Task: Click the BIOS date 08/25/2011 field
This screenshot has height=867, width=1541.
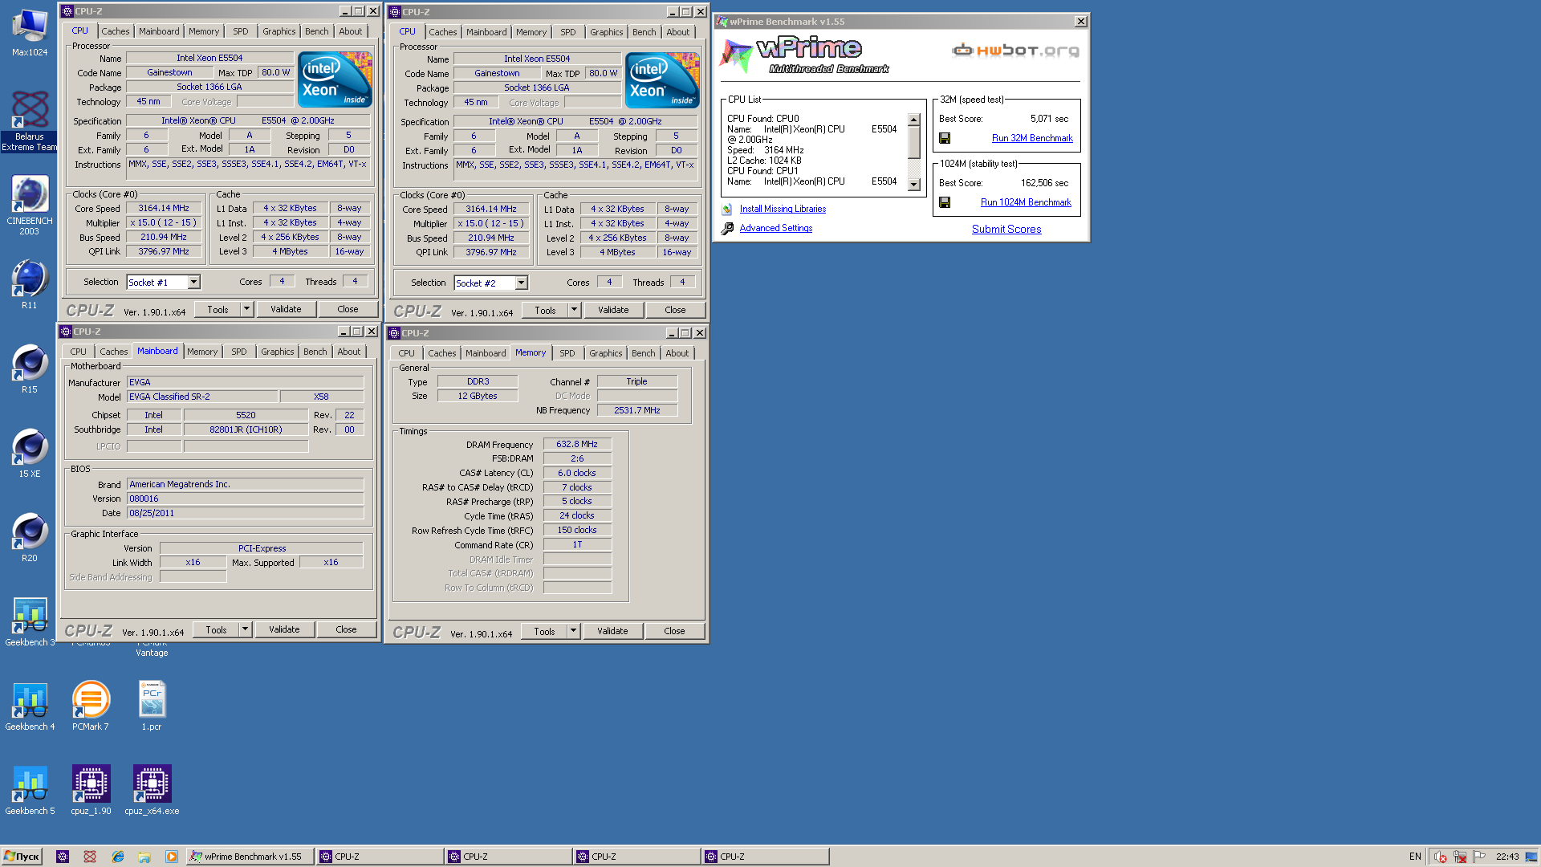Action: tap(245, 513)
